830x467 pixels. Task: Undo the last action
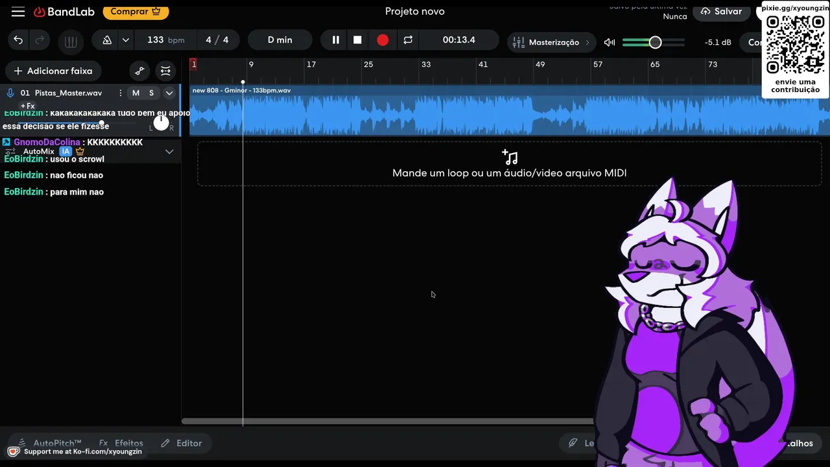tap(18, 40)
